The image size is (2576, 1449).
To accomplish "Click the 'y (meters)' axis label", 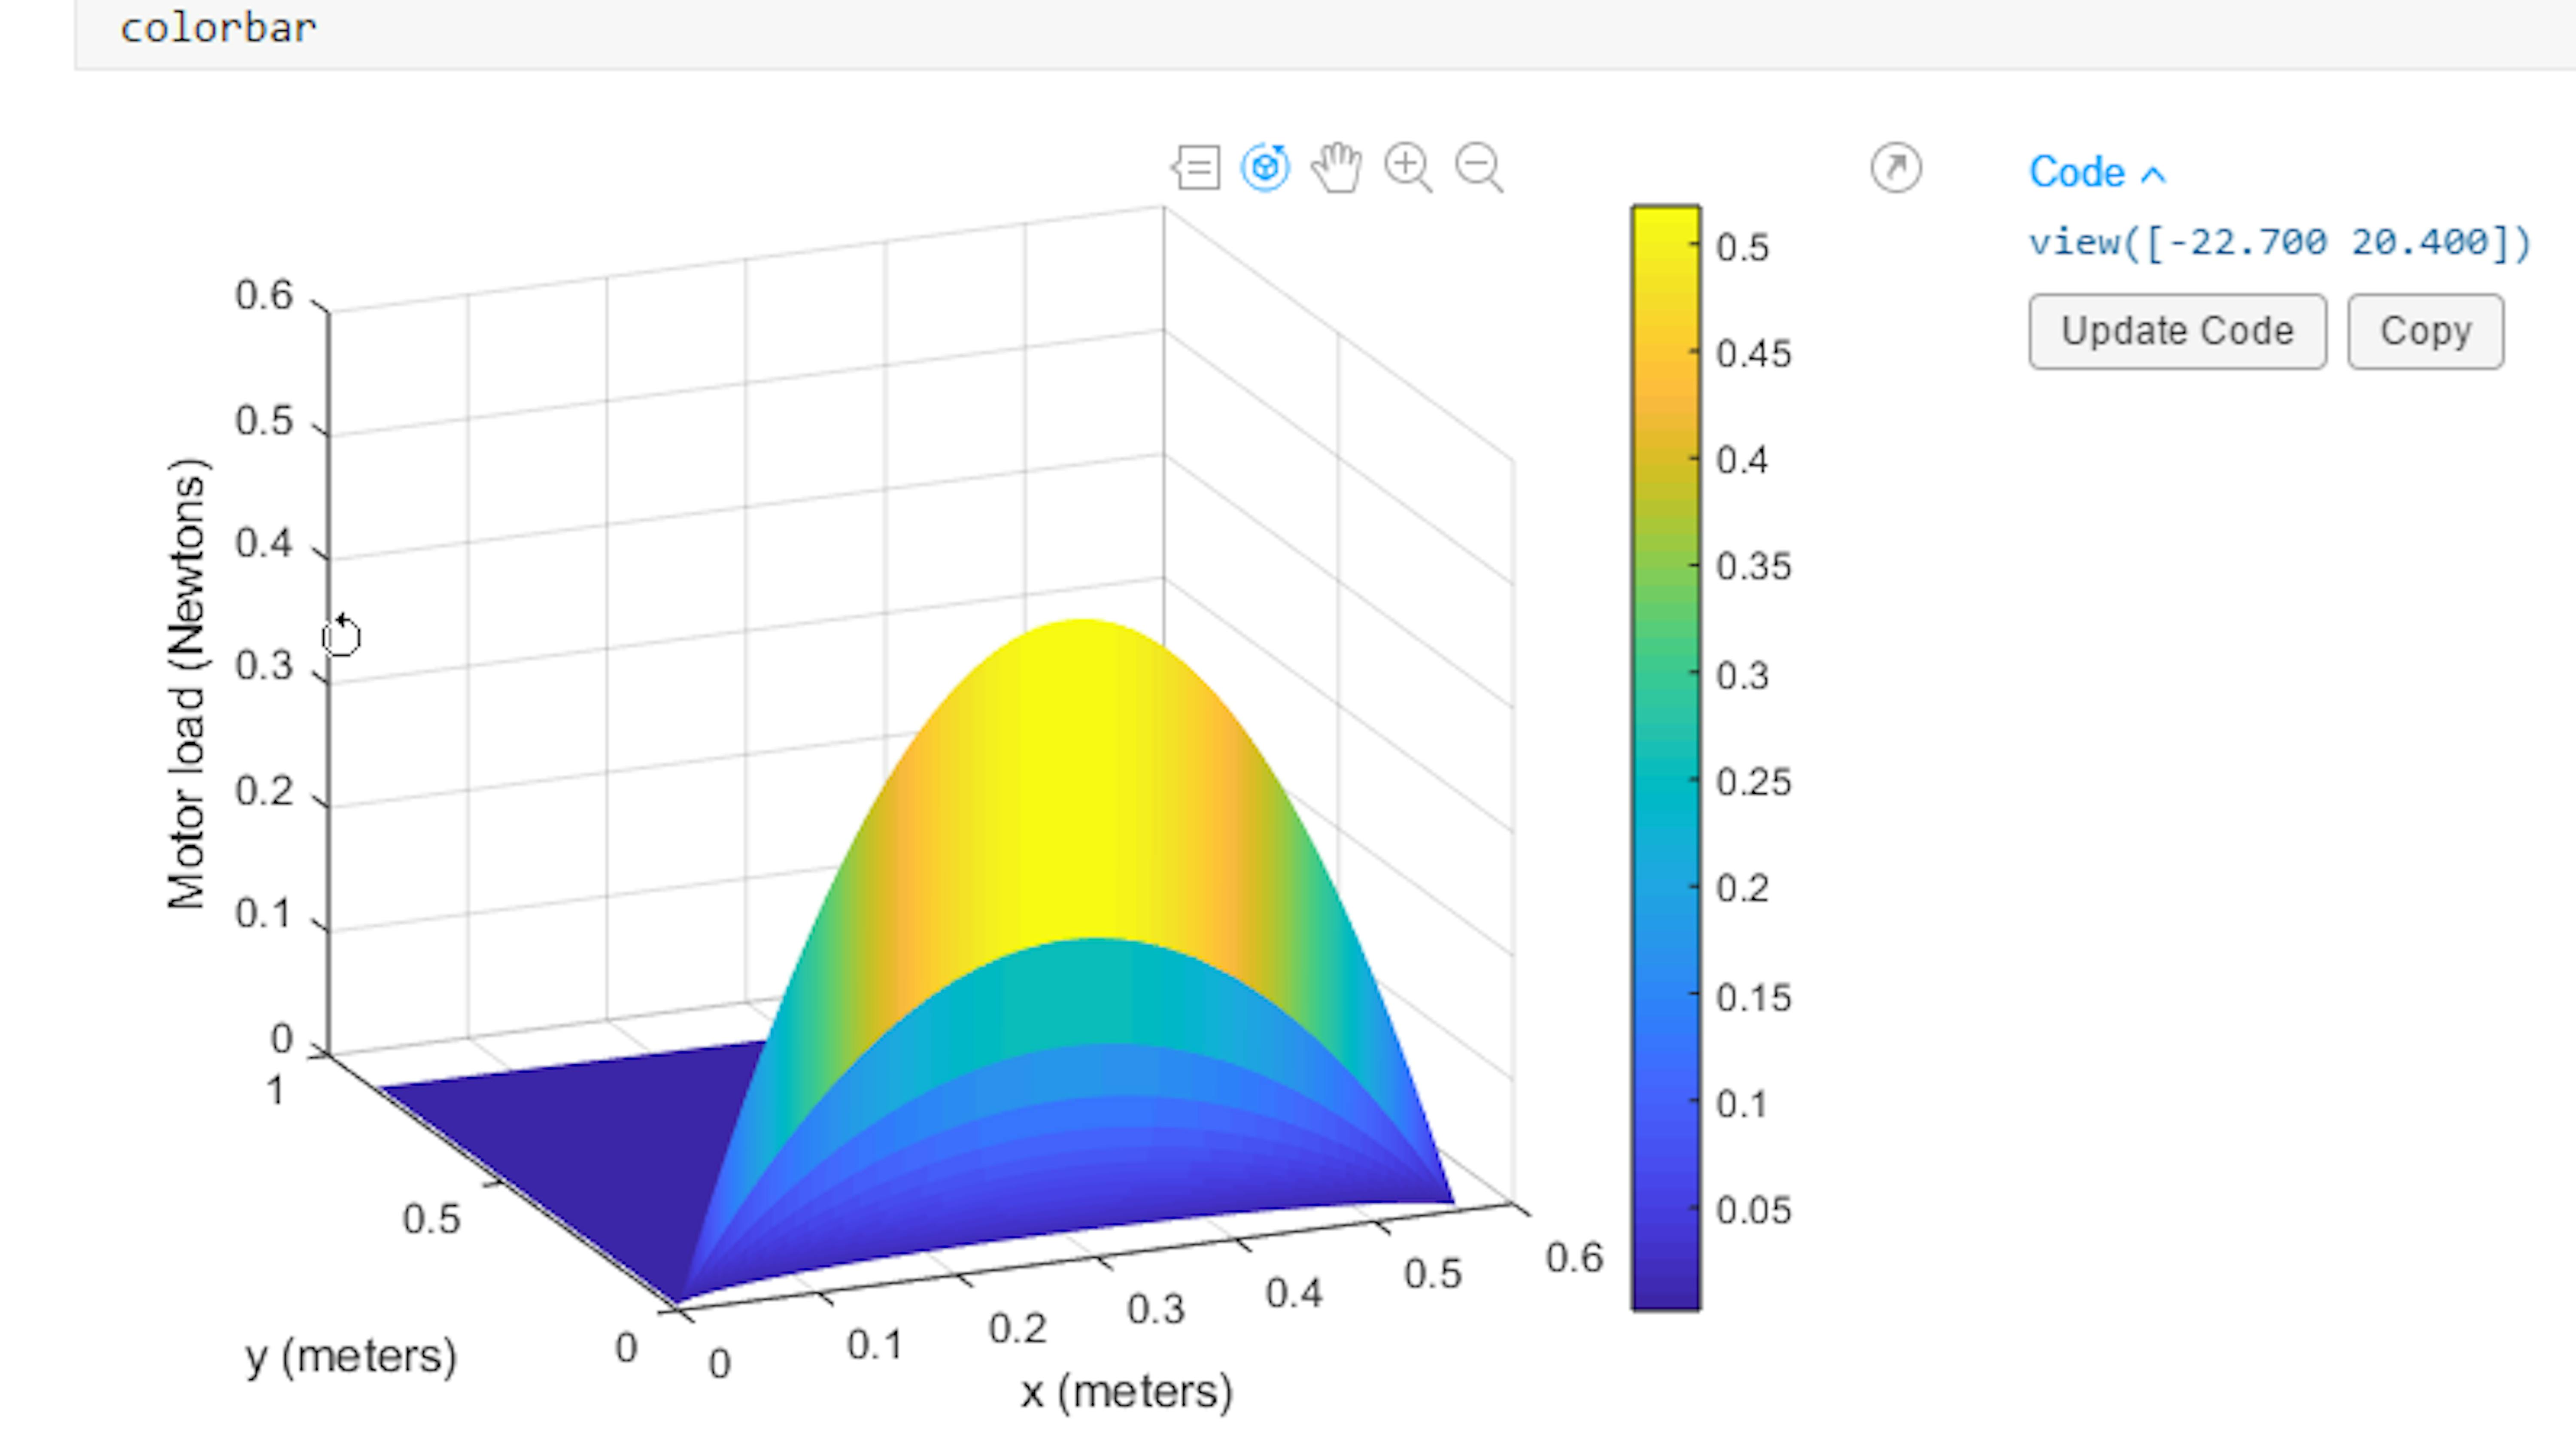I will point(351,1357).
